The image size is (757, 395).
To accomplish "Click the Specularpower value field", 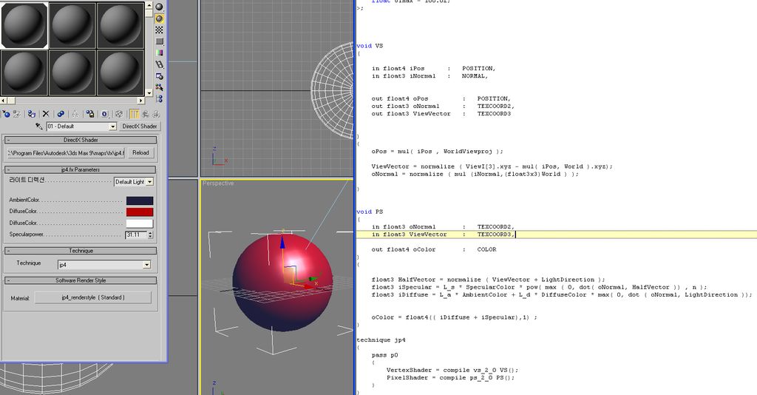I will pos(136,234).
